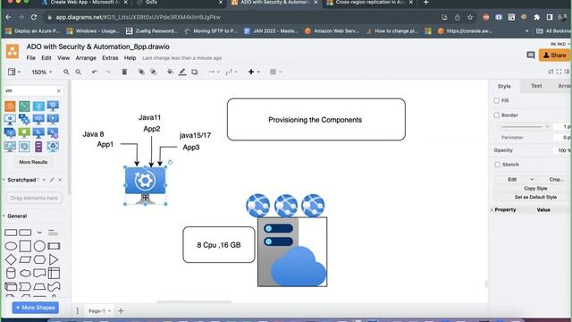This screenshot has height=322, width=572.
Task: Click the rotate handle of selected shape
Action: [171, 162]
